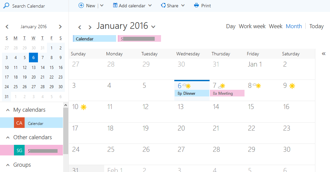This screenshot has height=172, width=330.
Task: Focus the Search Calendar field
Action: pos(34,6)
